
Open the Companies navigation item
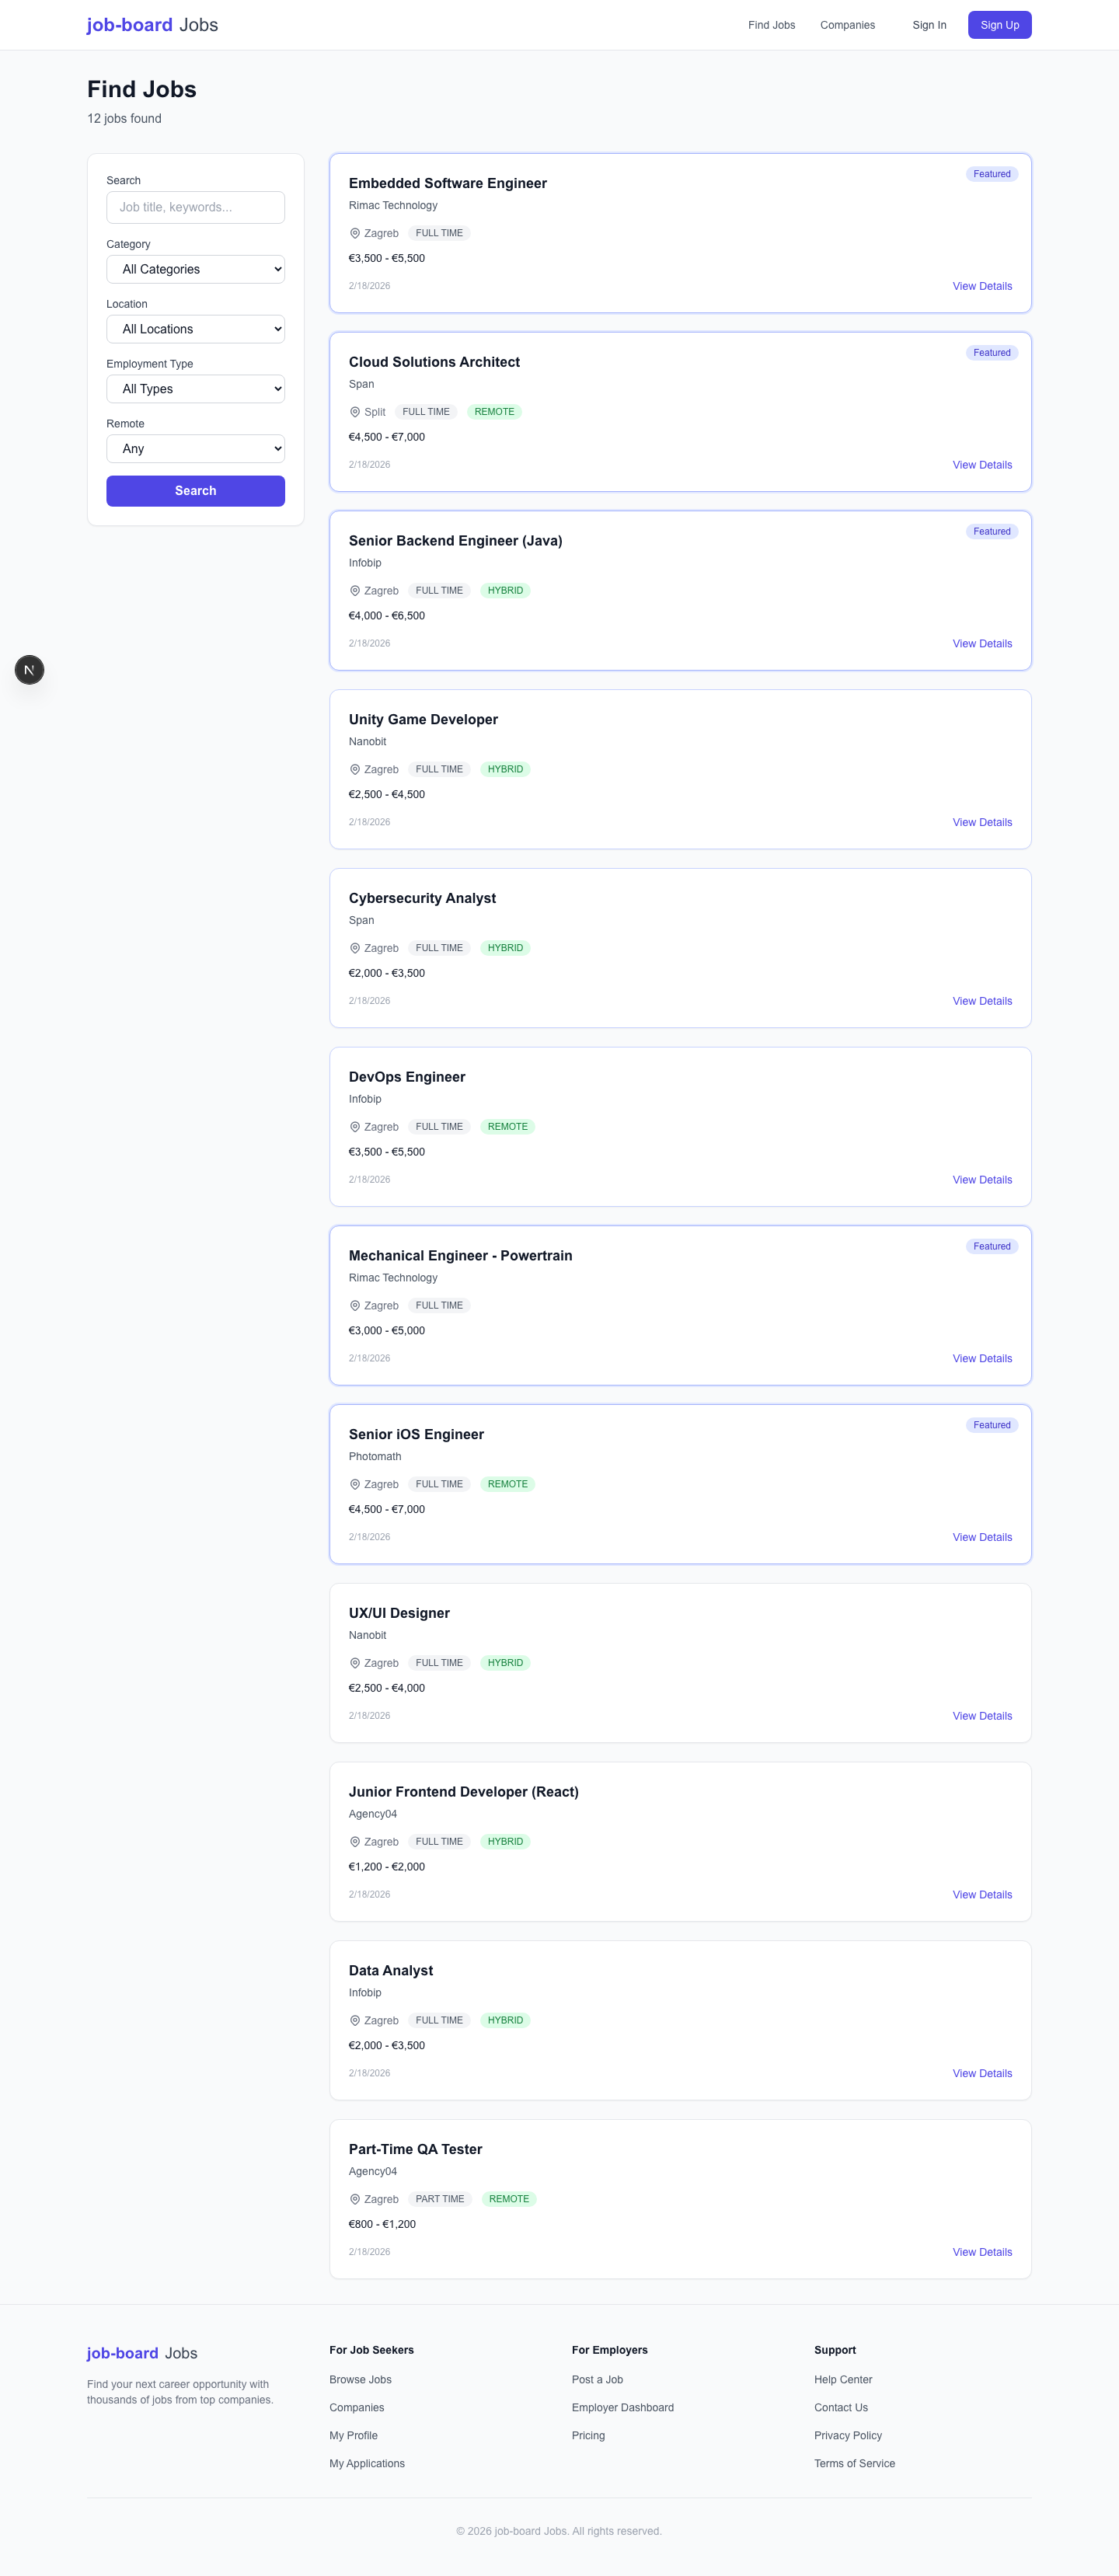847,25
